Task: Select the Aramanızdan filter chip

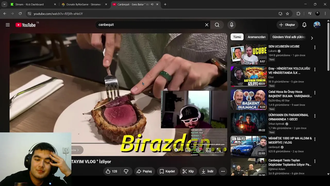Action: pyautogui.click(x=257, y=37)
